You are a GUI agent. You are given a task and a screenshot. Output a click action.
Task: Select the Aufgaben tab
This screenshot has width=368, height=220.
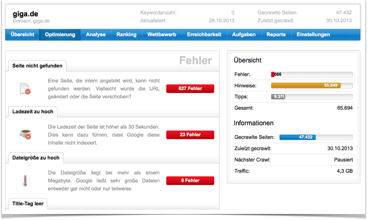coord(243,34)
